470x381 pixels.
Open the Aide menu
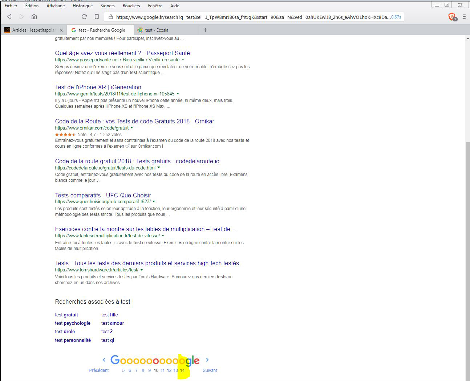[x=175, y=6]
